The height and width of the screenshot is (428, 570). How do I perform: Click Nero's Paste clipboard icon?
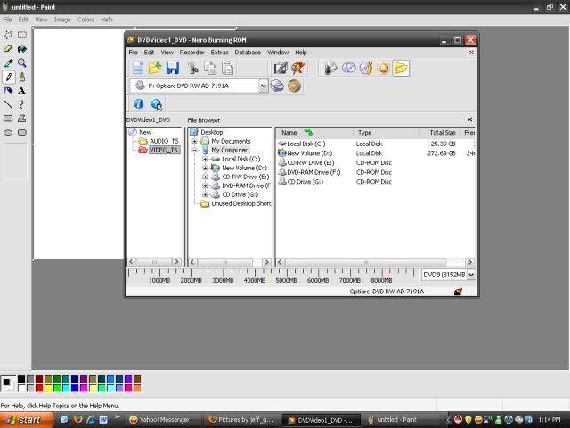pos(228,68)
